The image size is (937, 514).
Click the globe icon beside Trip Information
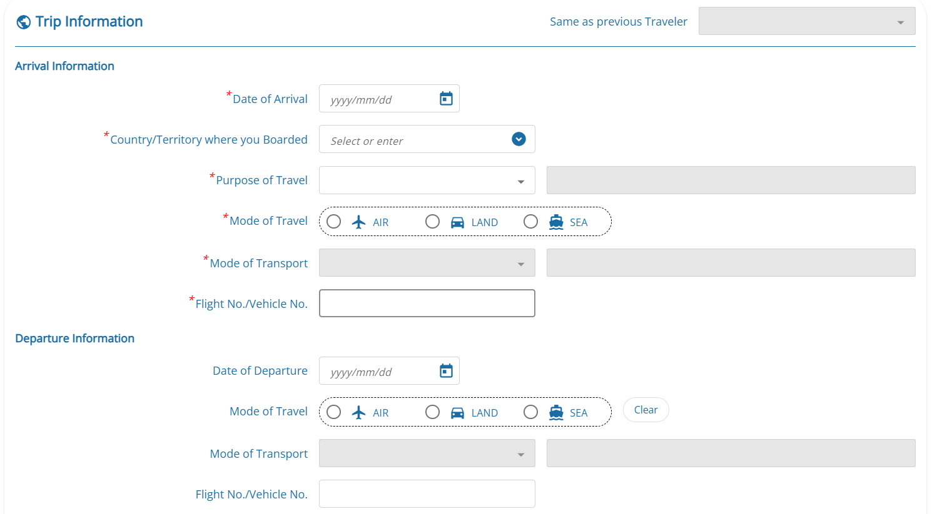[x=24, y=22]
